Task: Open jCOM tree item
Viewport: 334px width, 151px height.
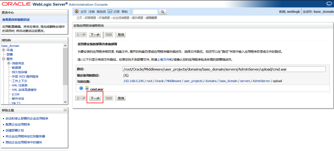Action: point(16,94)
